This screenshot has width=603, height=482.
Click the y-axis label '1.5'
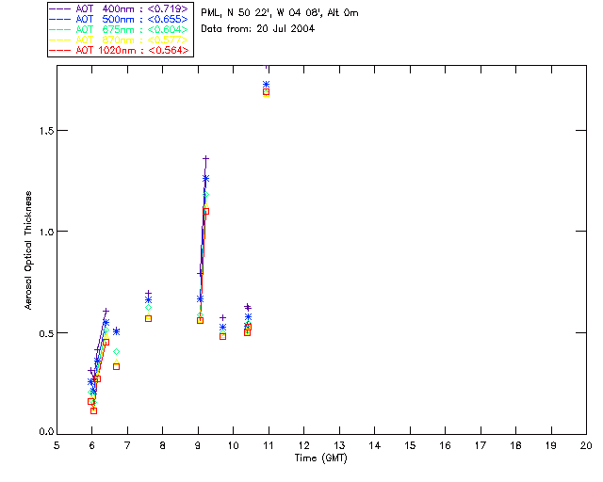[x=45, y=131]
